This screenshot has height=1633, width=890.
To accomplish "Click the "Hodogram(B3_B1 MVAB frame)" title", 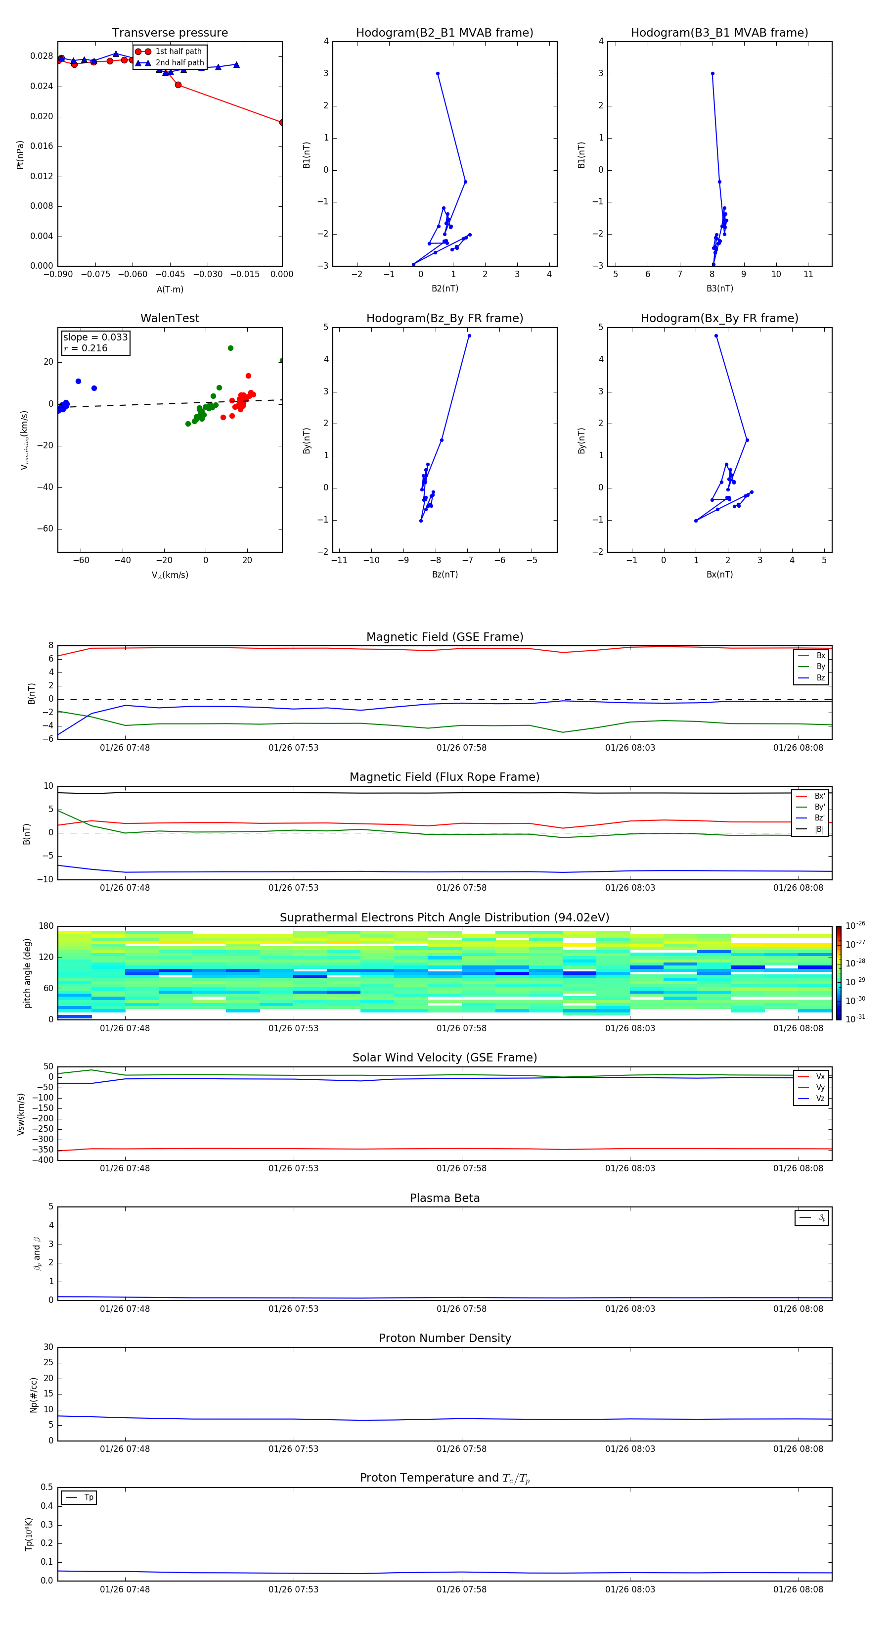I will coord(719,33).
